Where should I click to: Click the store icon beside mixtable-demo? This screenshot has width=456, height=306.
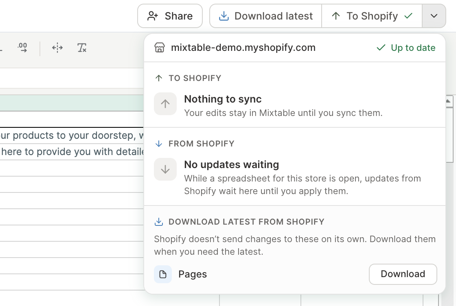[159, 48]
